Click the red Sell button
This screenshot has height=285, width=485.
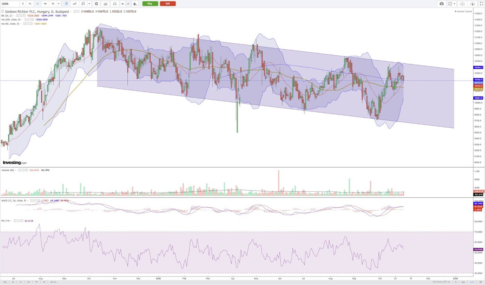coord(168,4)
